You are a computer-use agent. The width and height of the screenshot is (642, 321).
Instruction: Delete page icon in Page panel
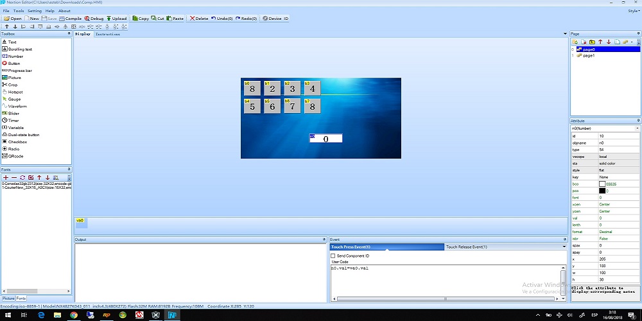pyautogui.click(x=584, y=42)
